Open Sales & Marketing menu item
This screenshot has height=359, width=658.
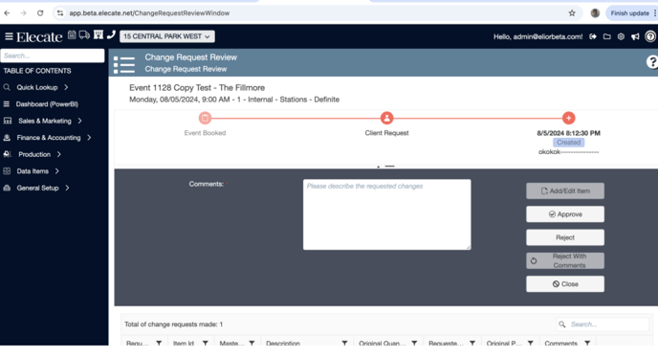point(45,121)
